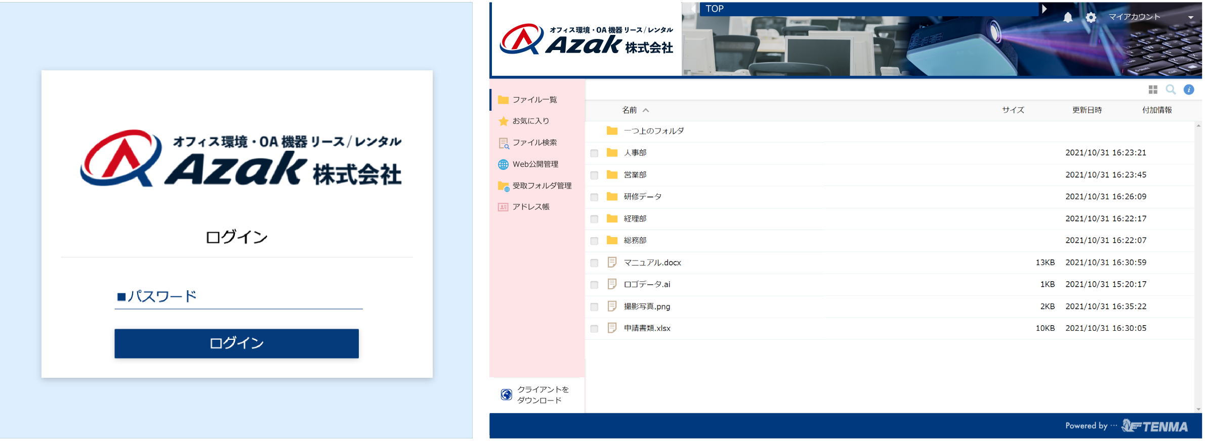This screenshot has height=441, width=1205.
Task: Click the マイアカウント label
Action: (x=1134, y=17)
